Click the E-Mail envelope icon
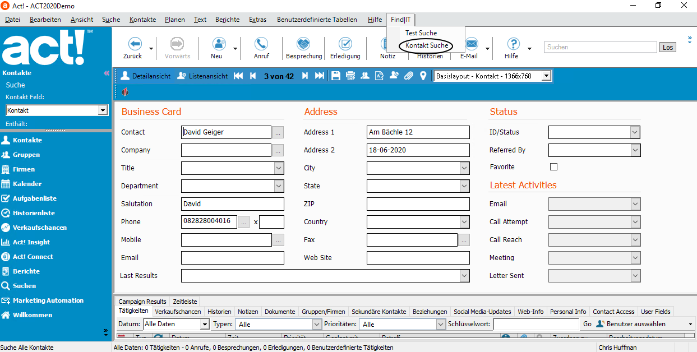This screenshot has width=697, height=352. [472, 44]
